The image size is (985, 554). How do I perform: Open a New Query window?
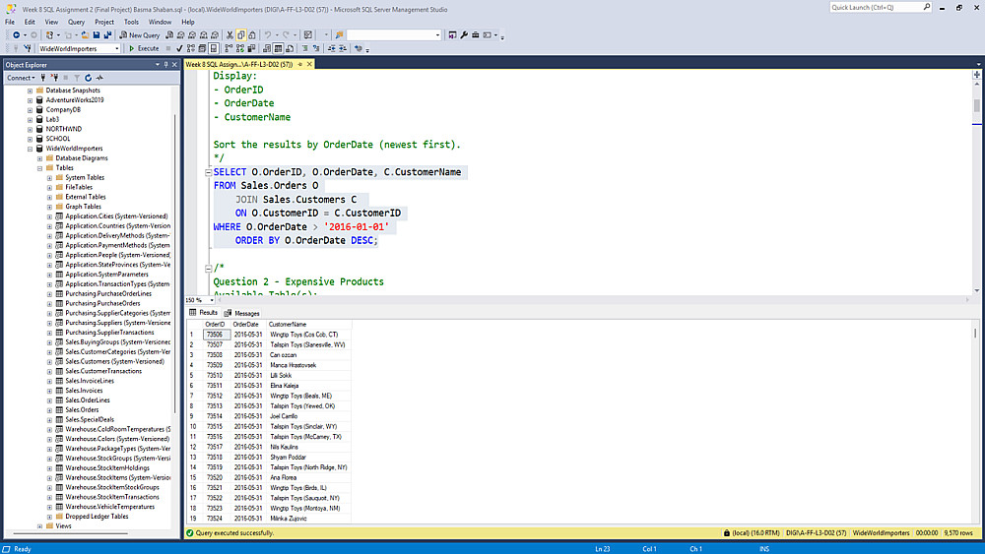140,35
